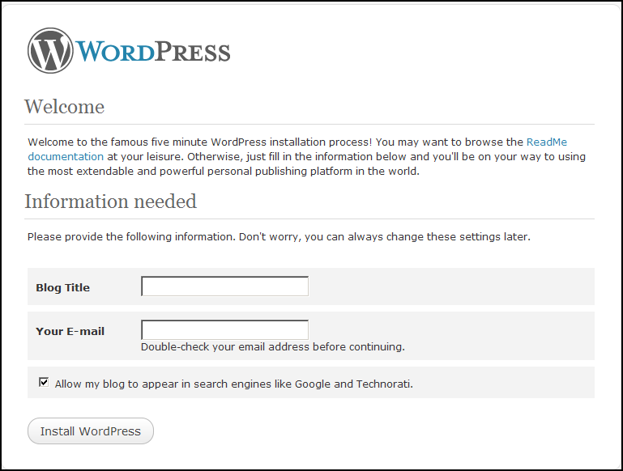Screen dimensions: 623x471
Task: Click the Install WordPress button
Action: (91, 431)
